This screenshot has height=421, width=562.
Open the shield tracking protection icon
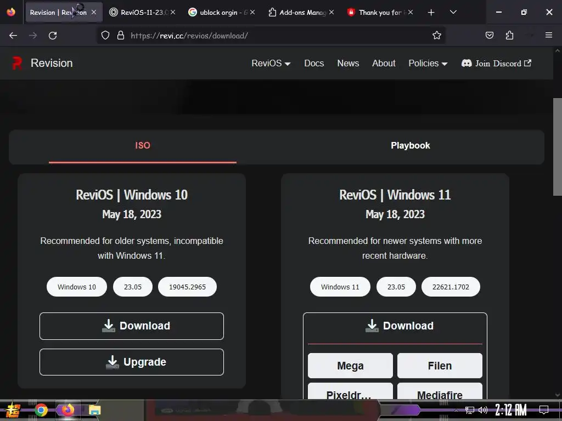point(105,35)
